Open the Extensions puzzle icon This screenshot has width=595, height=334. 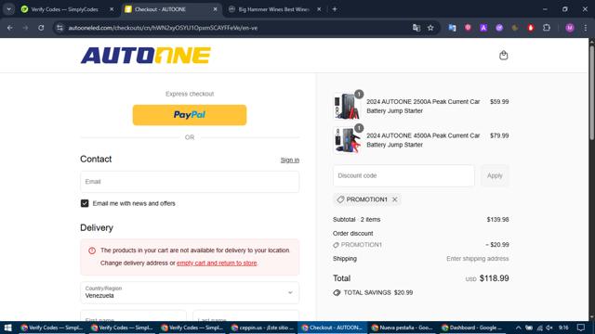click(547, 28)
